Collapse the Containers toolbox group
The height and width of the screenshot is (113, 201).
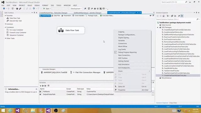[5, 27]
